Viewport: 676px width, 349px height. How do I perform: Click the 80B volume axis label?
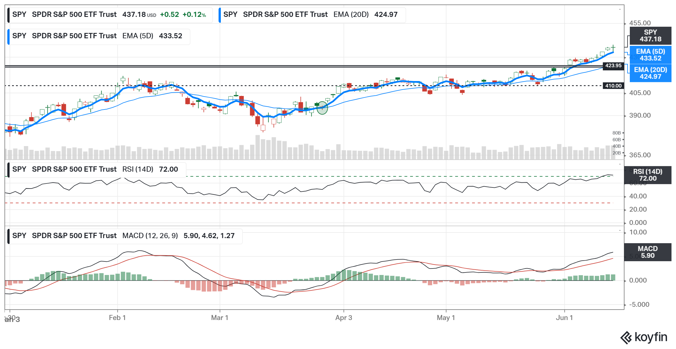click(x=616, y=133)
